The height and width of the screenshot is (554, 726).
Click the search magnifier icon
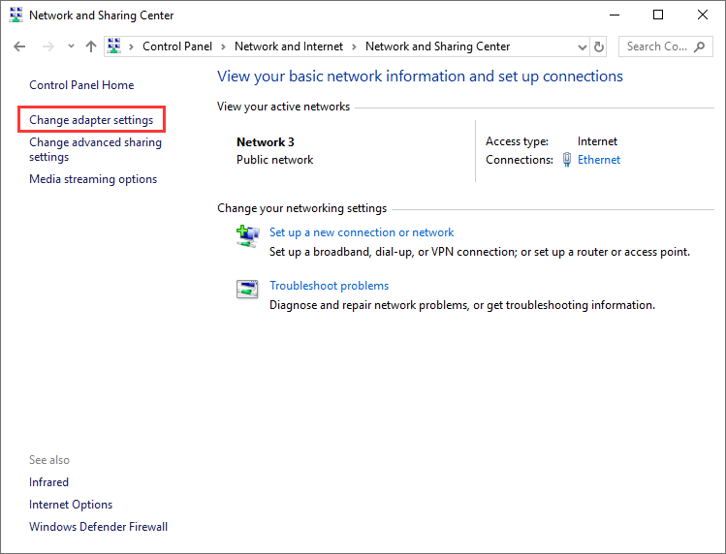click(x=699, y=46)
